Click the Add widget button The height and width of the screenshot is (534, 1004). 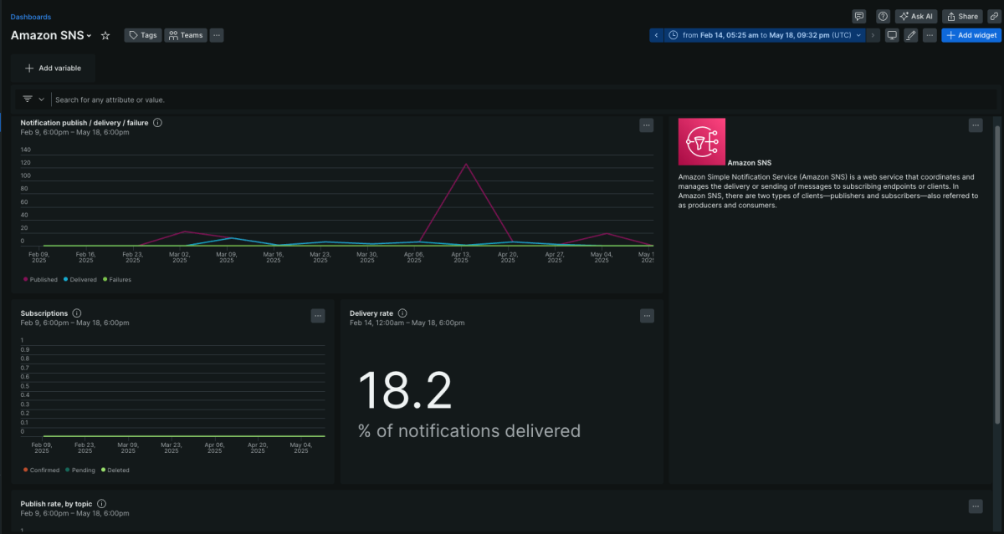tap(971, 35)
